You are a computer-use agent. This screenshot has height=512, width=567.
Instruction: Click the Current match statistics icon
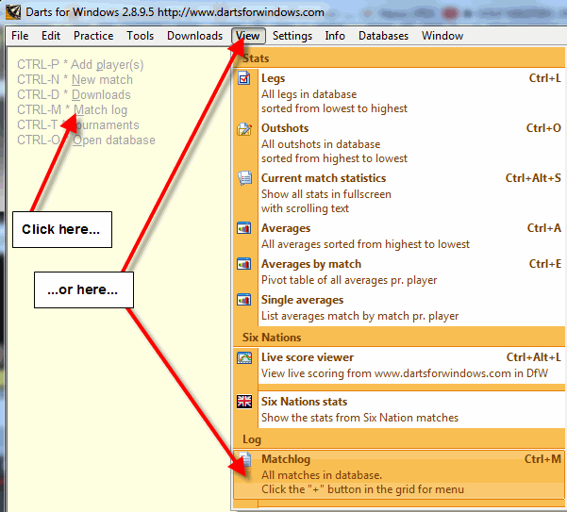244,178
